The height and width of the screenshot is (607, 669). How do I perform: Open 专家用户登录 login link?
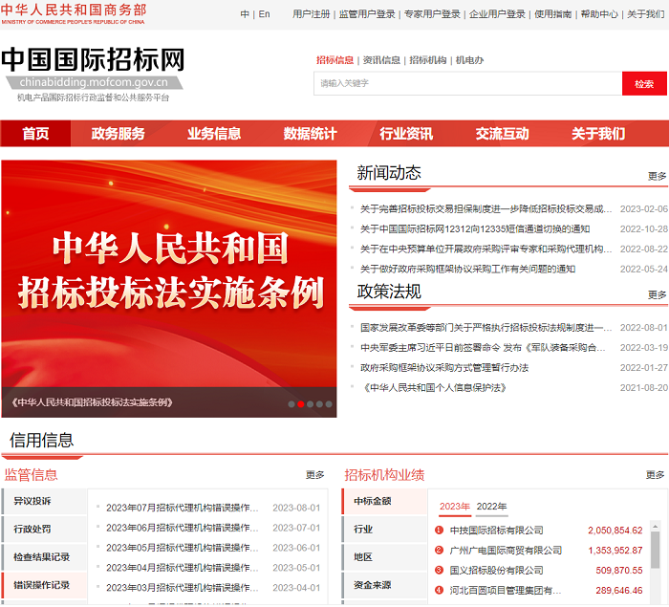(432, 14)
